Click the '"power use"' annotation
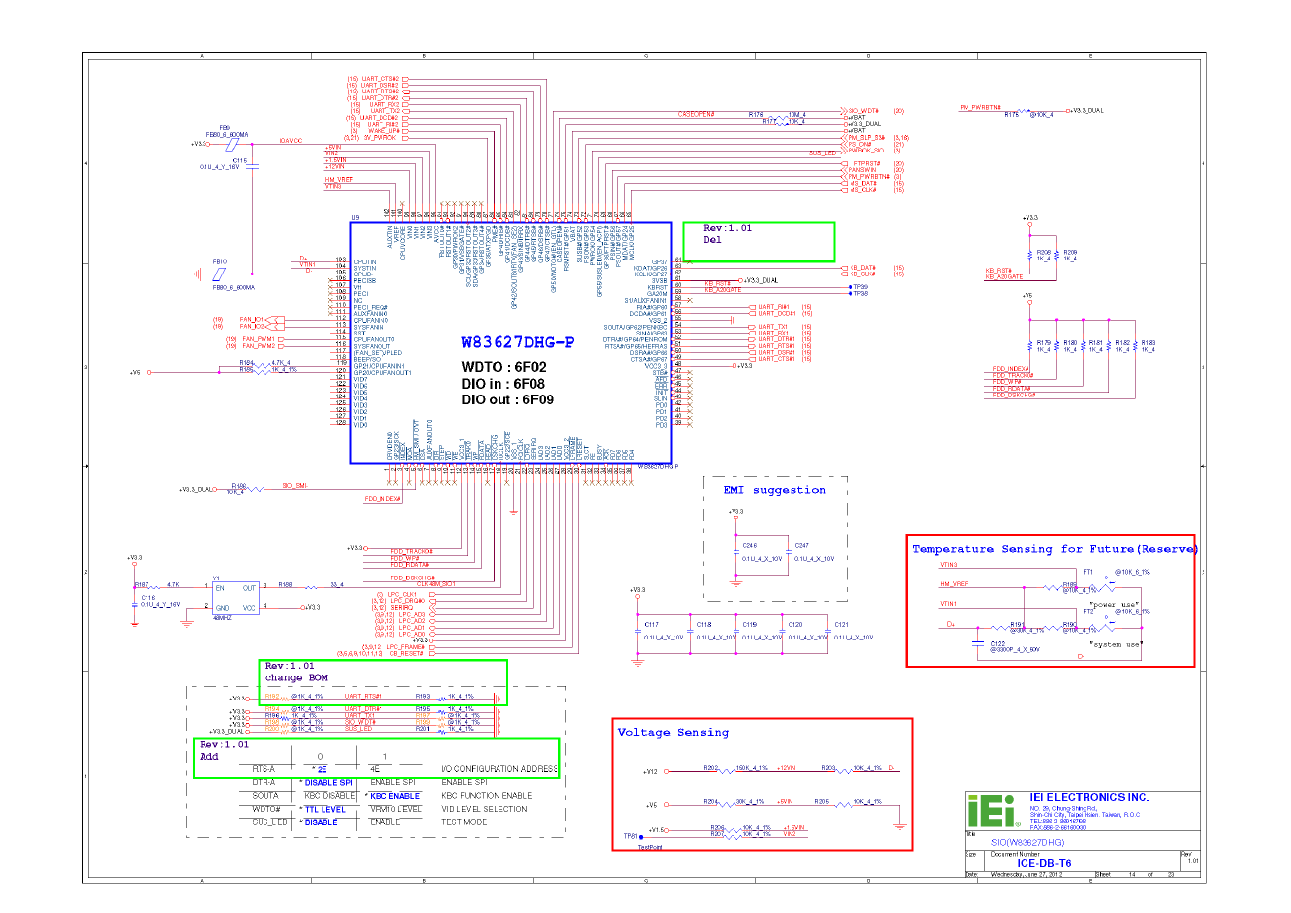Image resolution: width=1291 pixels, height=913 pixels. click(x=1114, y=605)
